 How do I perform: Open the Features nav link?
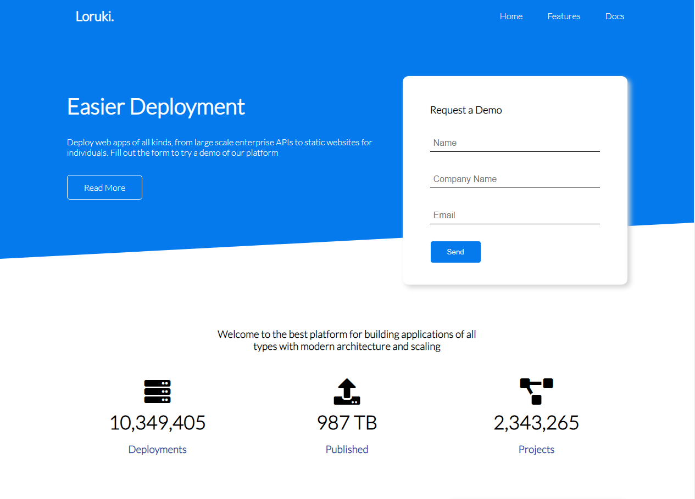pyautogui.click(x=564, y=16)
